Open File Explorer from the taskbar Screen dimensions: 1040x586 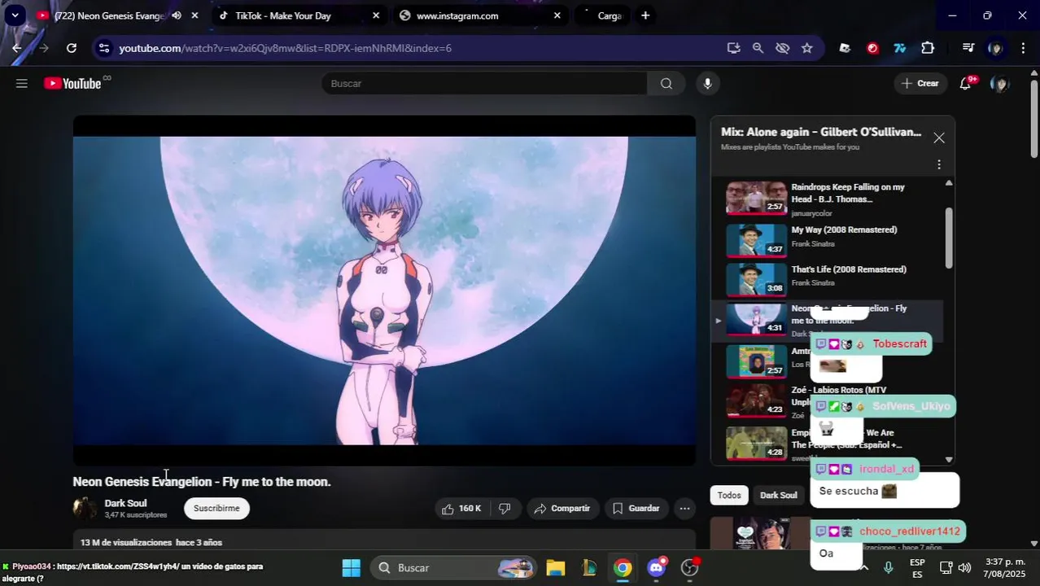coord(555,567)
